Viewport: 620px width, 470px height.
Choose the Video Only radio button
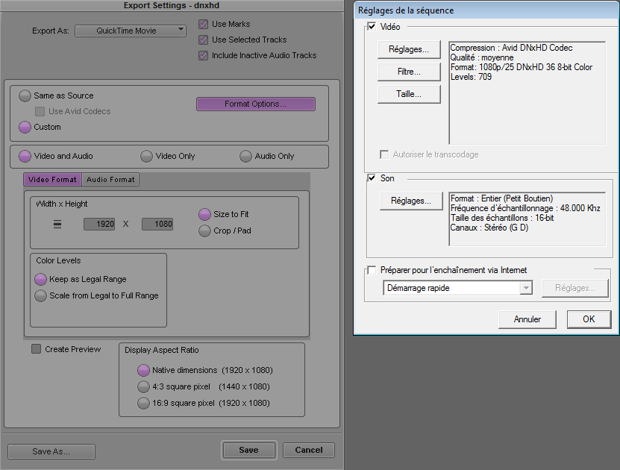pyautogui.click(x=147, y=157)
